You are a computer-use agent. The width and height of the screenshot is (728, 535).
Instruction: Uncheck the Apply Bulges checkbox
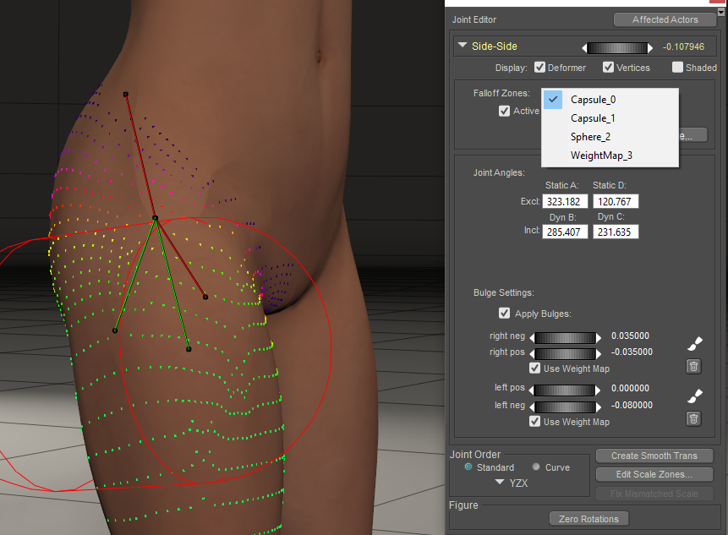(505, 314)
